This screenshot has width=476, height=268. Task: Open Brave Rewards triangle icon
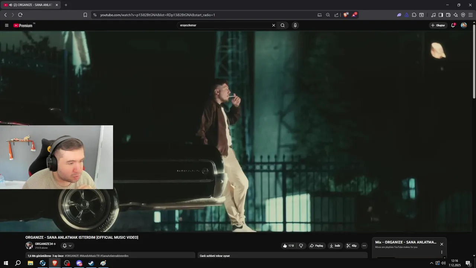click(354, 15)
